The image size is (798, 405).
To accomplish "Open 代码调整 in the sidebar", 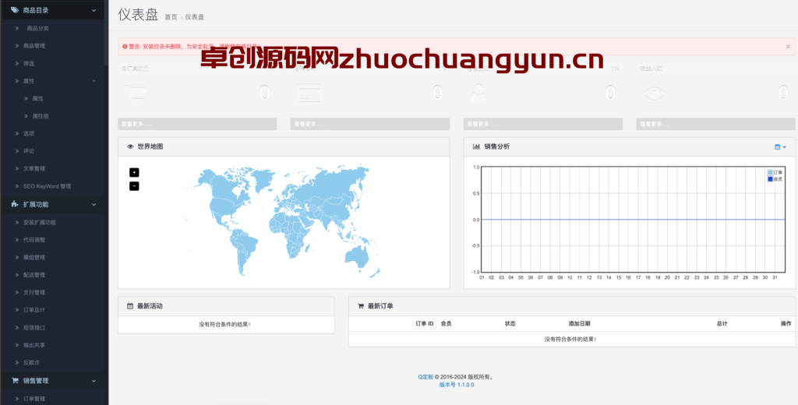I will pos(34,240).
